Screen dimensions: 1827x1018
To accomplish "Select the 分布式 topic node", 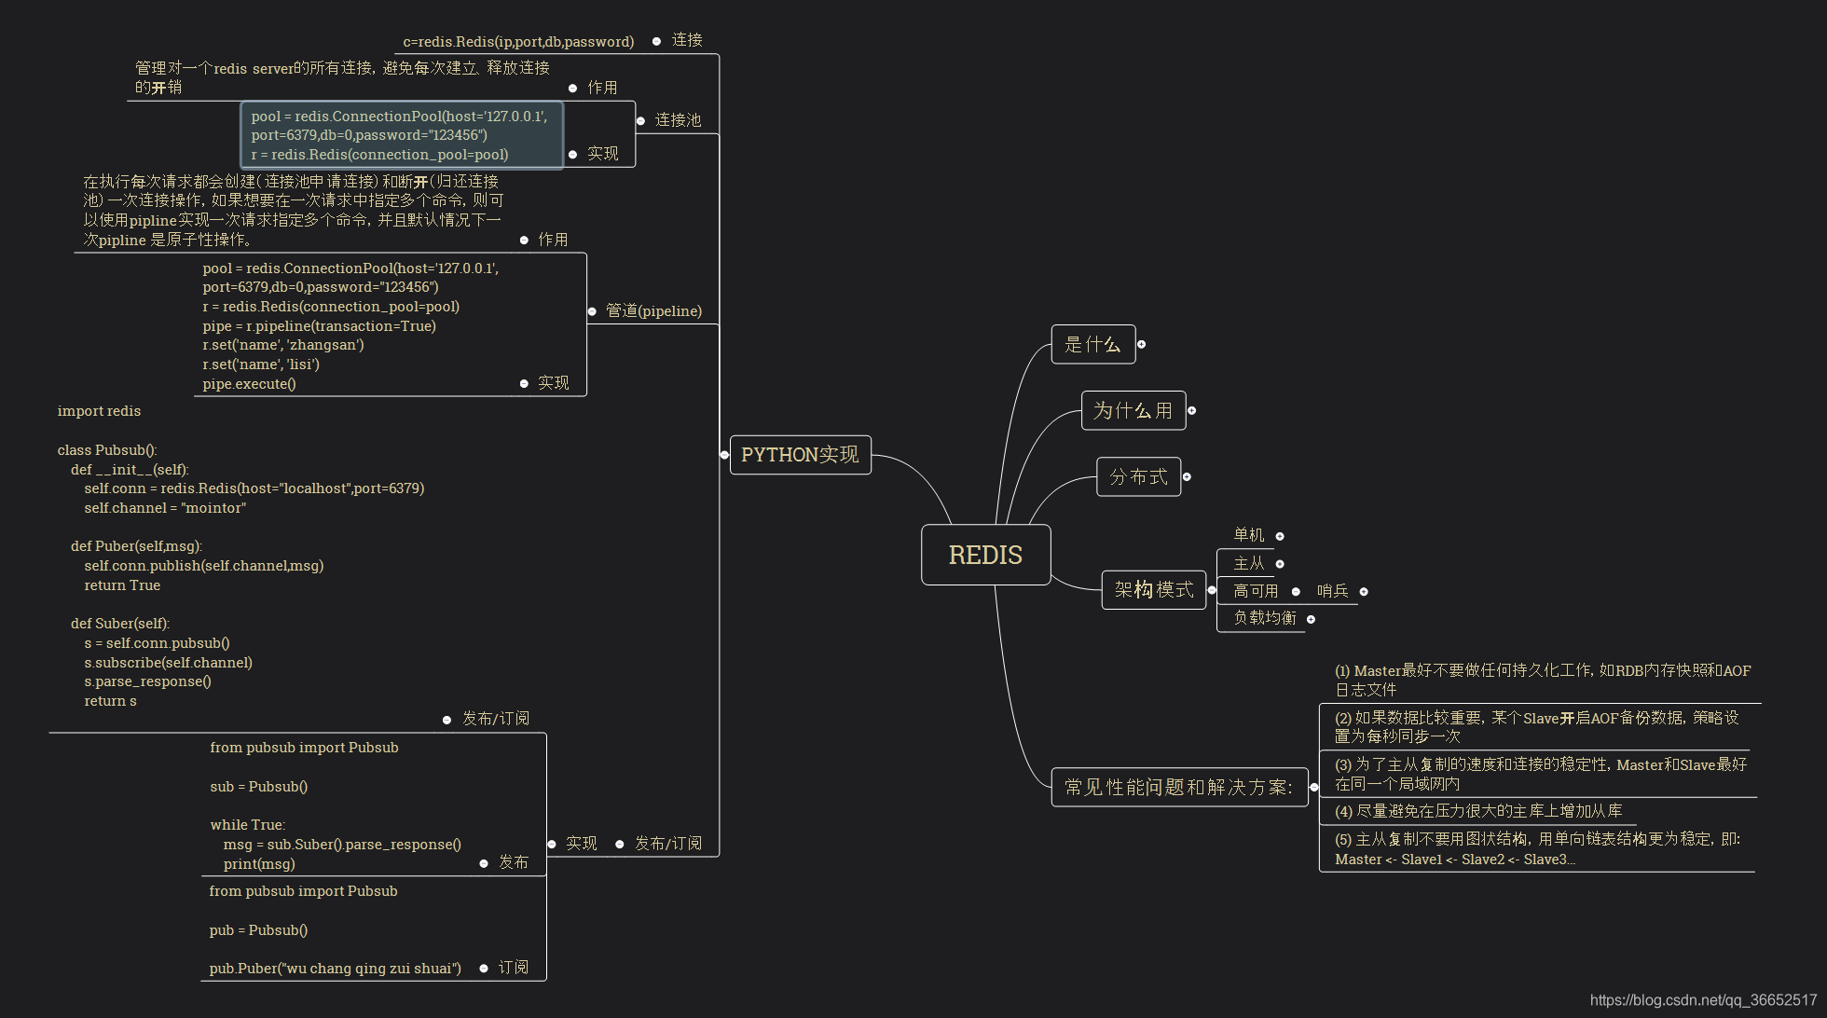I will click(1138, 476).
